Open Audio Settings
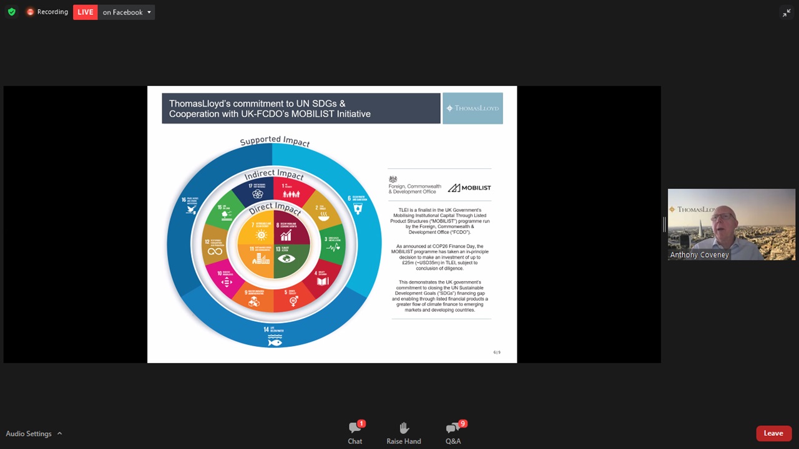The width and height of the screenshot is (799, 449). coord(29,433)
